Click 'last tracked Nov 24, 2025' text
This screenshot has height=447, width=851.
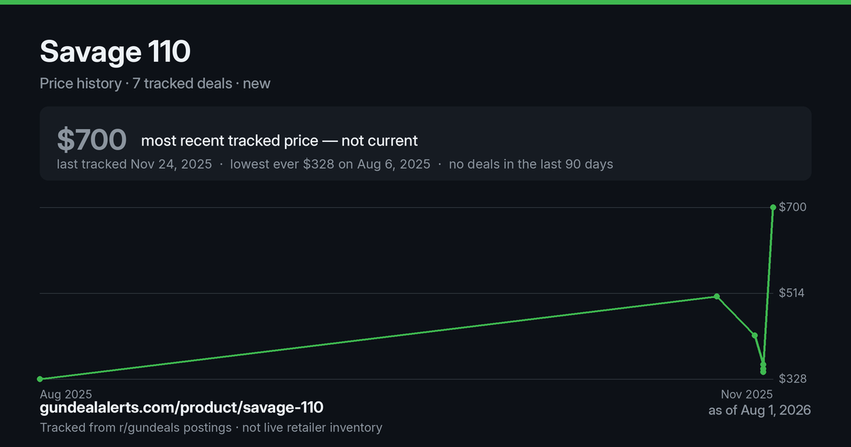(x=134, y=164)
